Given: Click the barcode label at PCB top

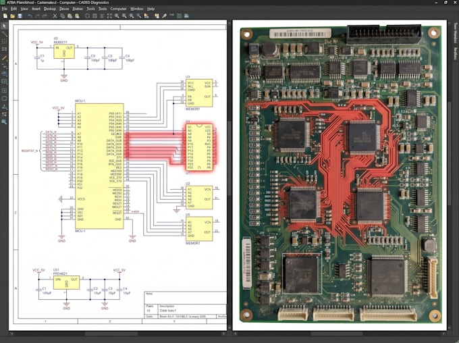Looking at the screenshot, I should (300, 33).
